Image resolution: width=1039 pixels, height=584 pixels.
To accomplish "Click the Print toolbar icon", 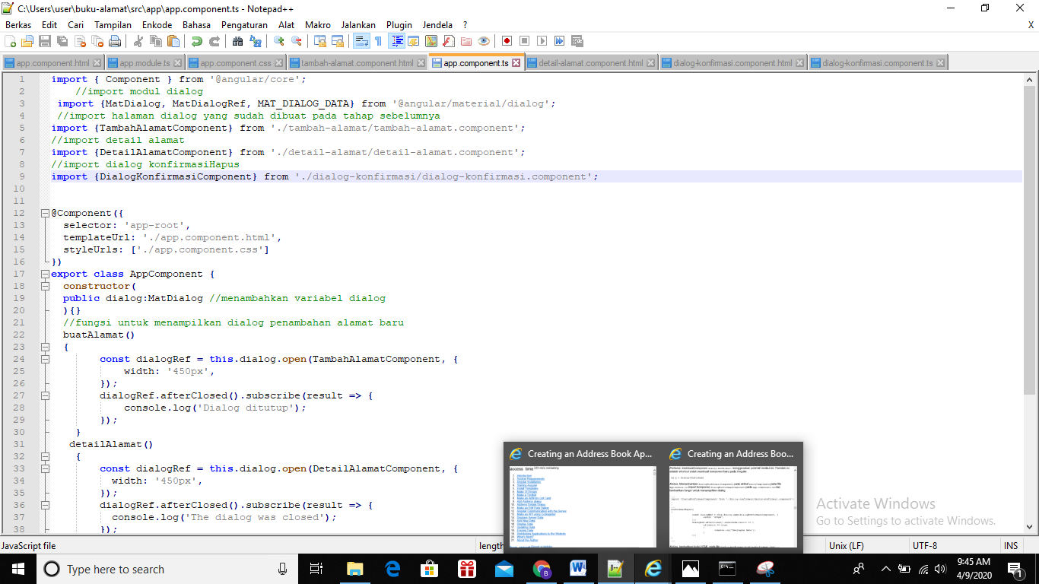I will [x=114, y=41].
